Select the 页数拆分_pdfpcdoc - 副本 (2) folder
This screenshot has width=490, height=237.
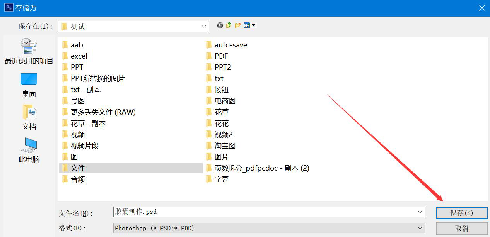(261, 168)
